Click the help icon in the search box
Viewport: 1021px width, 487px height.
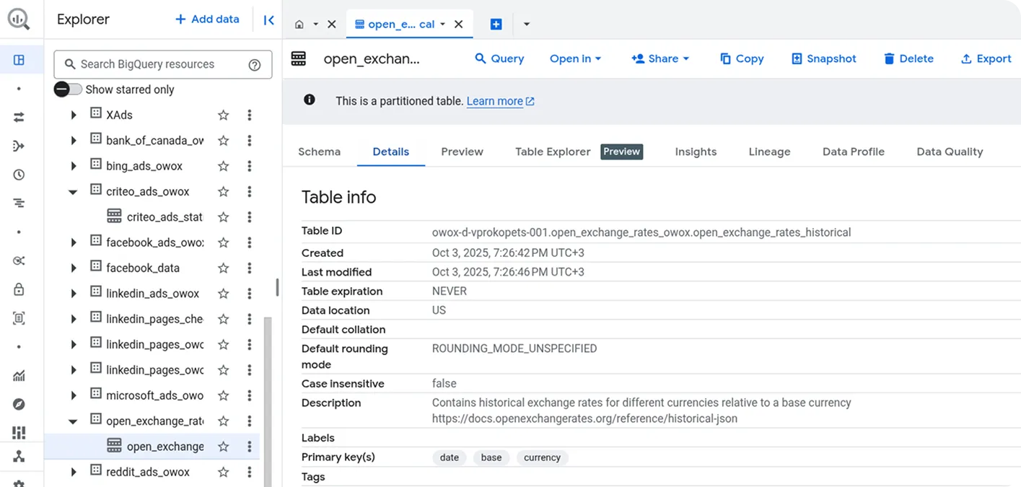click(x=255, y=65)
